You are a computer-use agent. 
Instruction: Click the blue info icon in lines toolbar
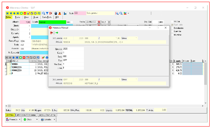[47, 58]
